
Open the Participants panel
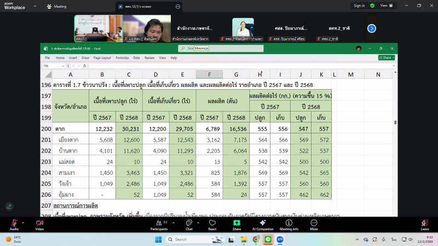[x=159, y=223]
